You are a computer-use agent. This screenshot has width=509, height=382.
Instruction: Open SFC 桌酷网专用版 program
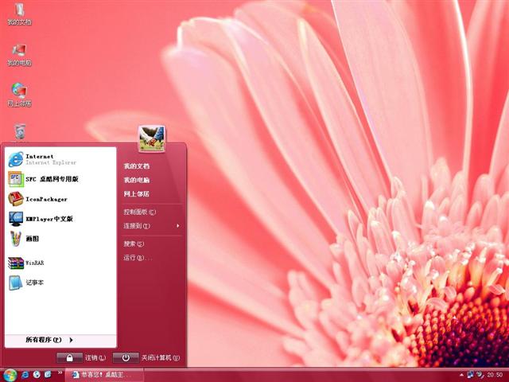(60, 179)
